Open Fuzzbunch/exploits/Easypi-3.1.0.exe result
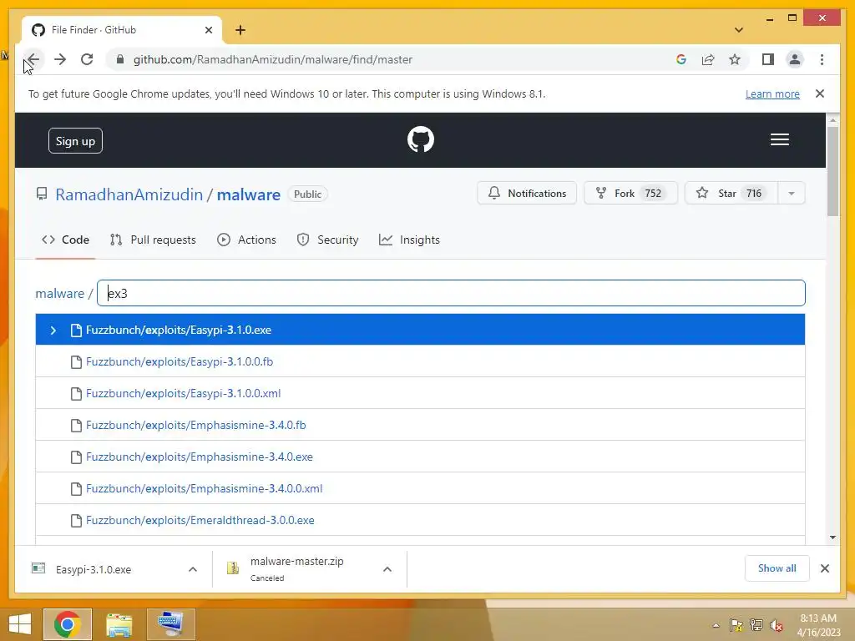 coord(420,330)
